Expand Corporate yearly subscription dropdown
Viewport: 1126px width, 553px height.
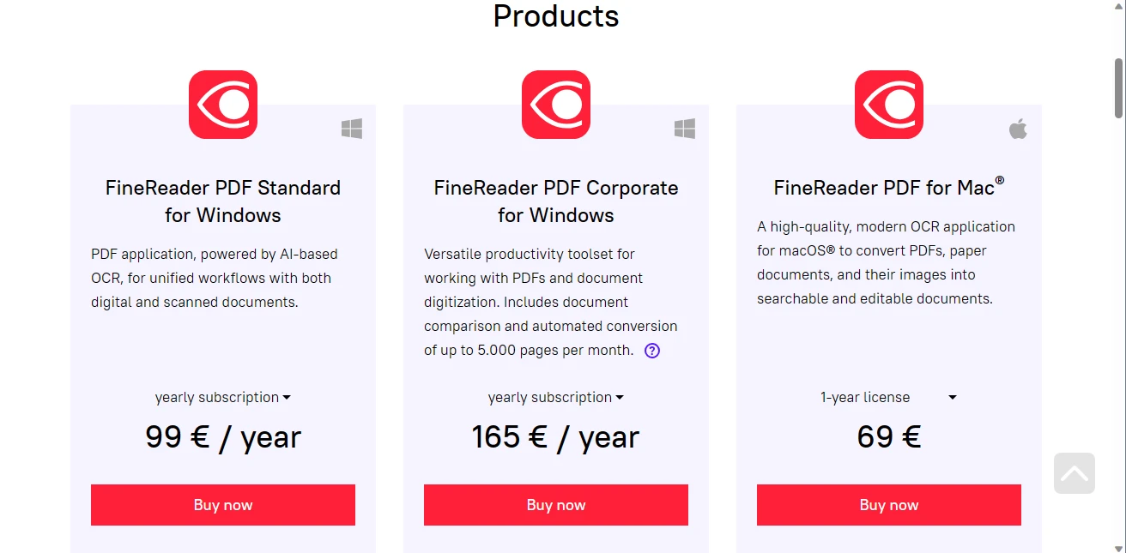click(x=556, y=398)
